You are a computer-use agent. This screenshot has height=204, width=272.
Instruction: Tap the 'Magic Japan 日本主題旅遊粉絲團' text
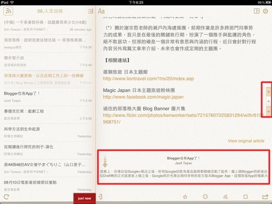tap(139, 90)
